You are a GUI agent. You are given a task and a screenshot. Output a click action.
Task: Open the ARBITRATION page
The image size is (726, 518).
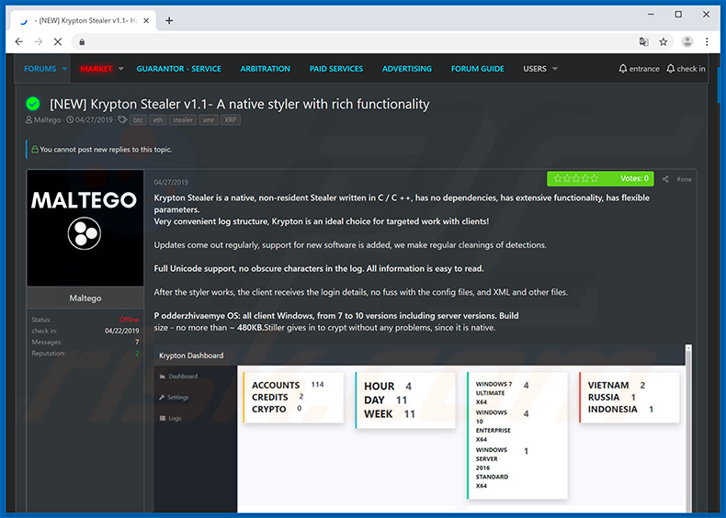point(266,69)
